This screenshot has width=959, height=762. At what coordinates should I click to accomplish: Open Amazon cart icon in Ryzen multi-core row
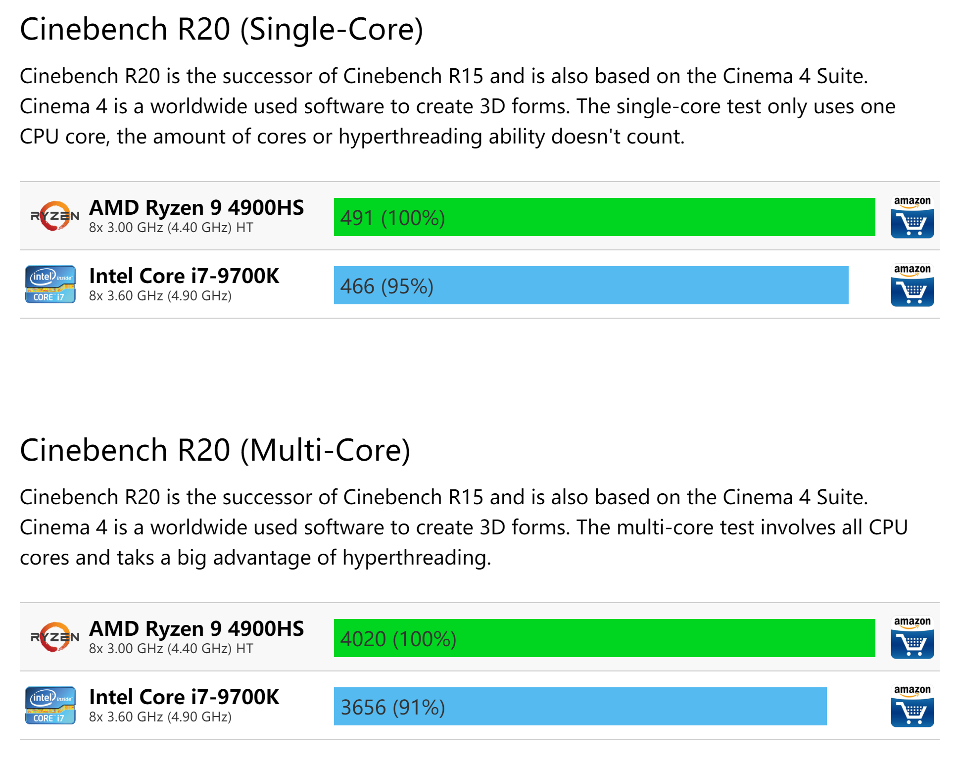pos(912,638)
